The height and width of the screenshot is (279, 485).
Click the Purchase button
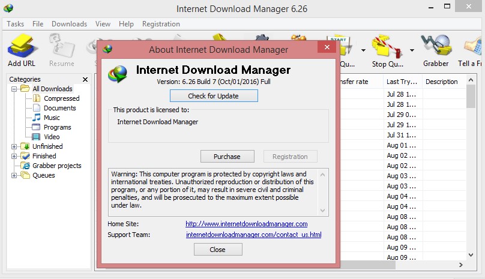coord(227,157)
